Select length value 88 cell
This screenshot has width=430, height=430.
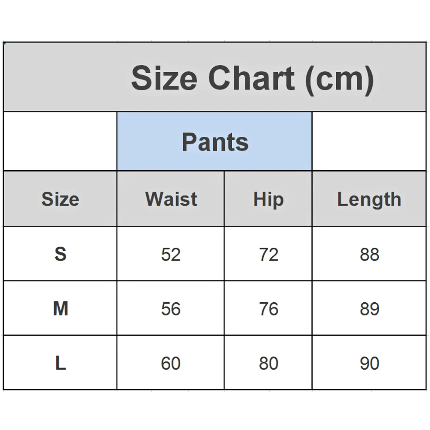(369, 254)
